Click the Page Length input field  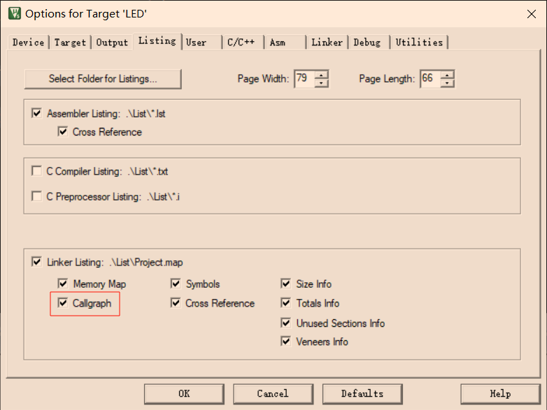tap(430, 78)
